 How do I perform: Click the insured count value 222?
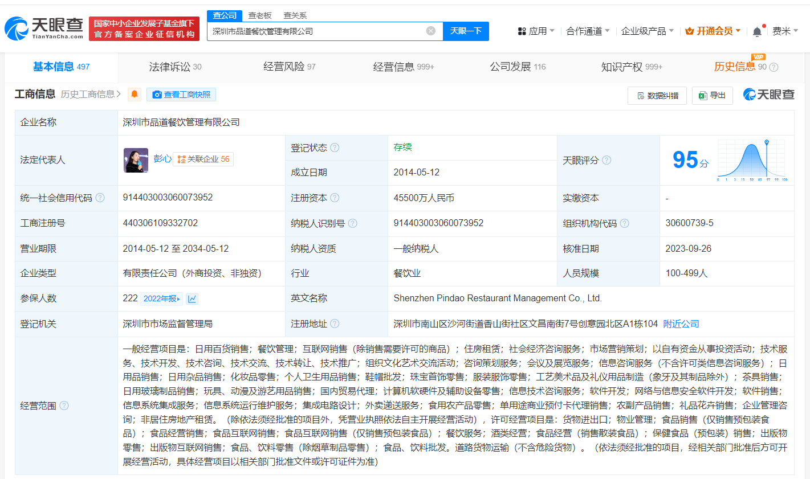pos(130,298)
